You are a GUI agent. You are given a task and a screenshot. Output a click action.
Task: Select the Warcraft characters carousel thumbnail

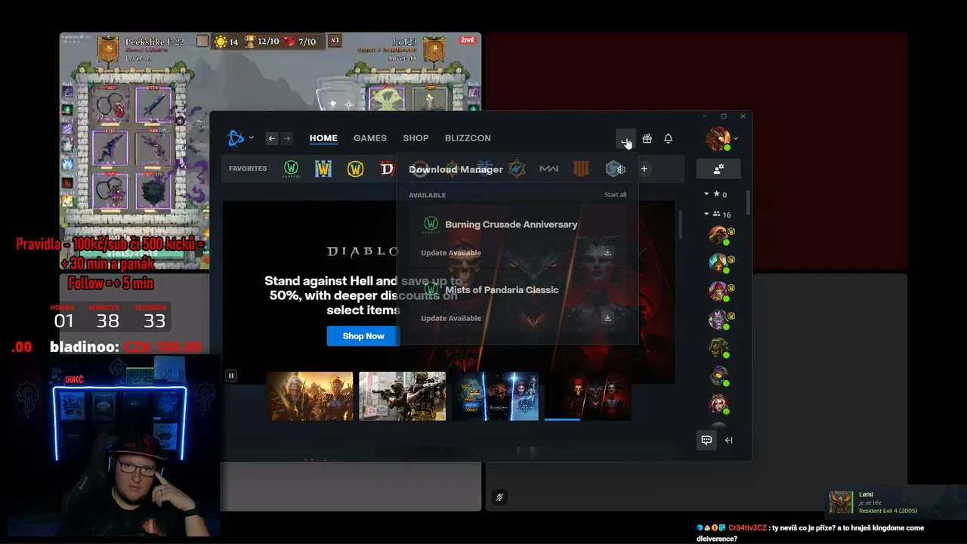[x=310, y=396]
